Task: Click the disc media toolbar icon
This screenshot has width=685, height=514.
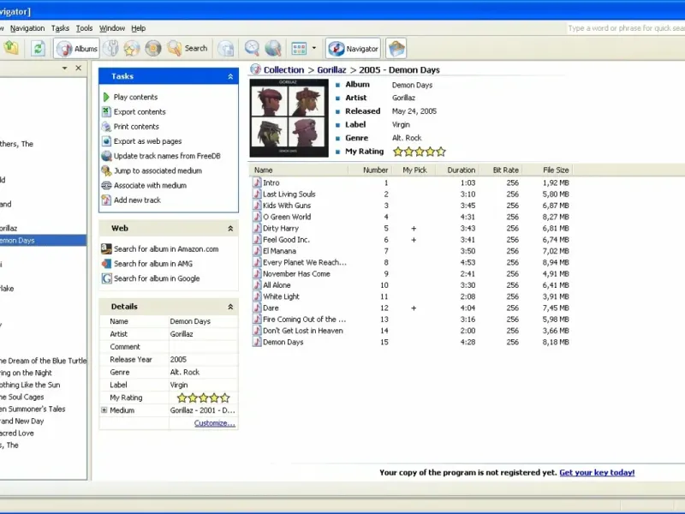Action: tap(153, 48)
